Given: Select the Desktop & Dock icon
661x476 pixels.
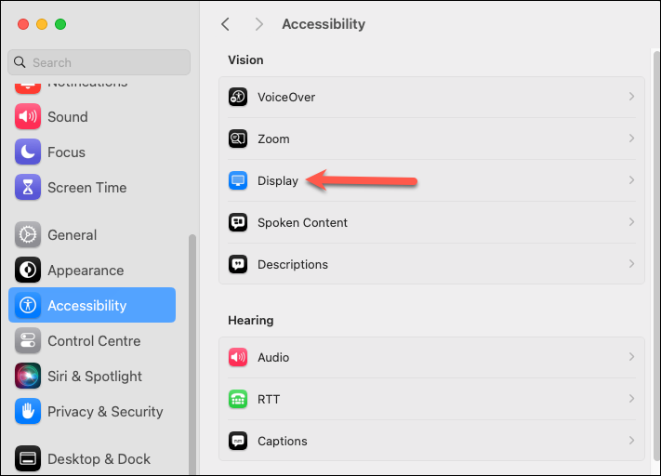Looking at the screenshot, I should tap(28, 458).
